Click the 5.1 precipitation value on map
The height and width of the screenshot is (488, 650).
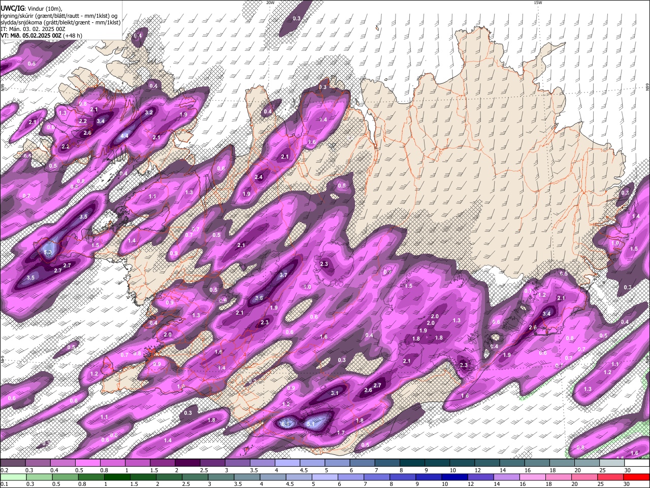[311, 423]
